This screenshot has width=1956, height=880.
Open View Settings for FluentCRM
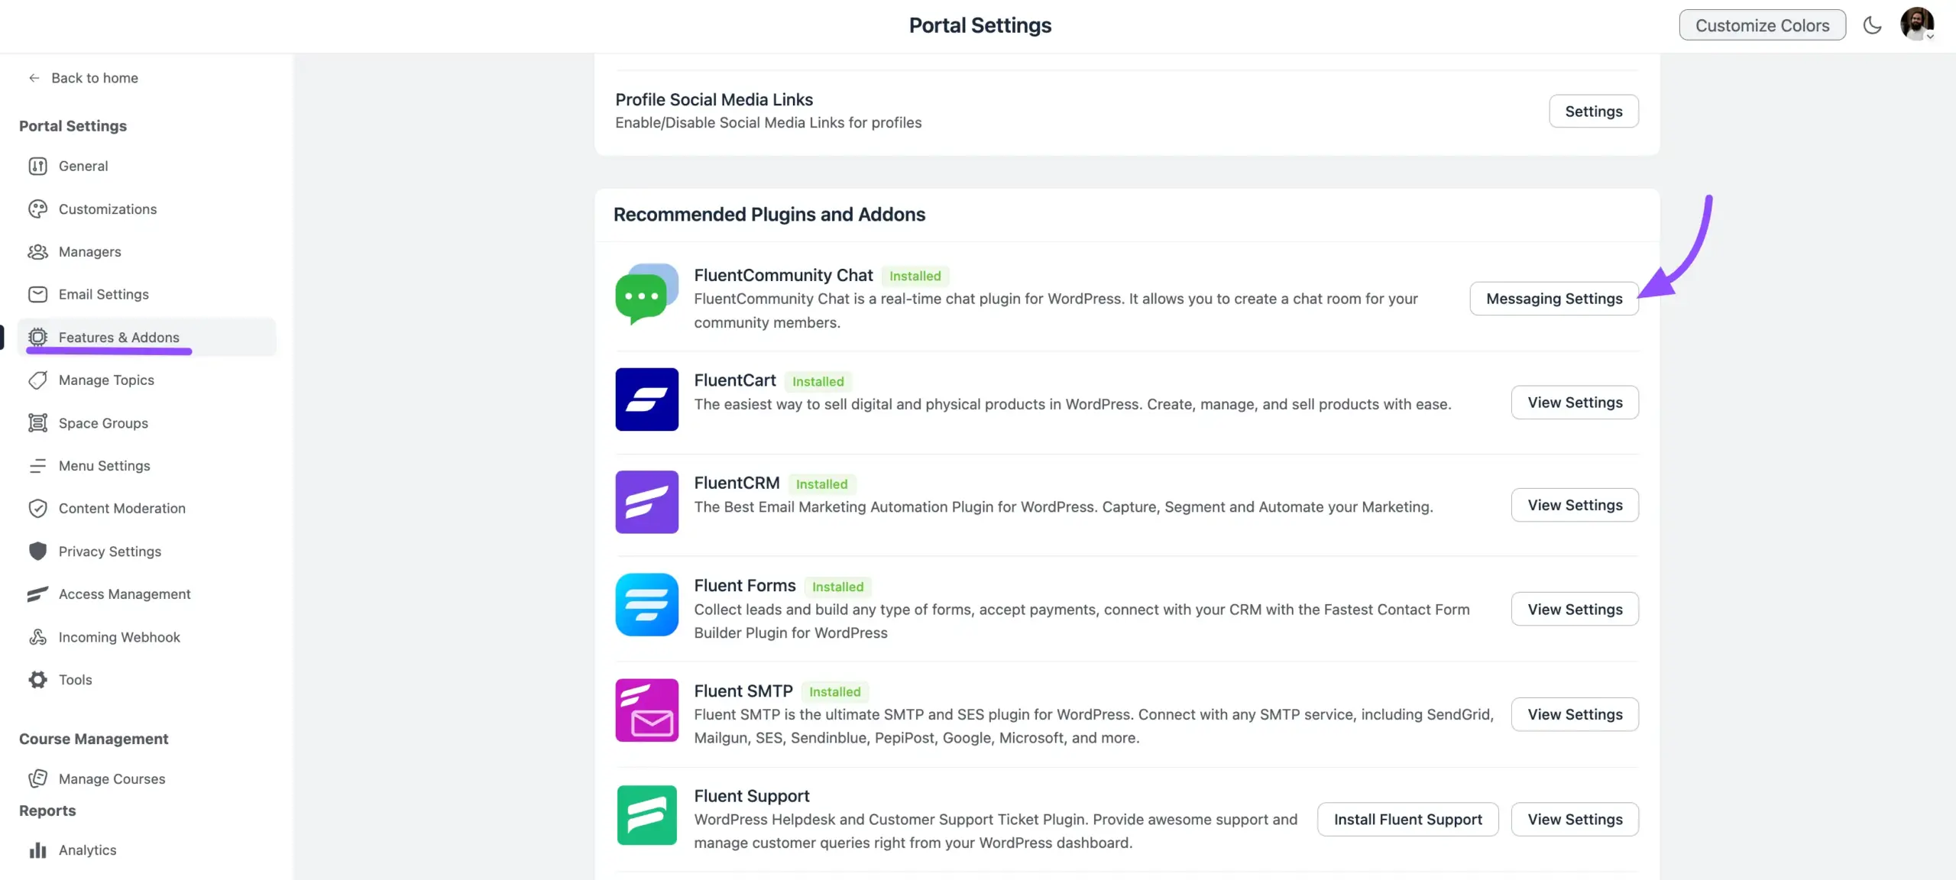[x=1574, y=505]
